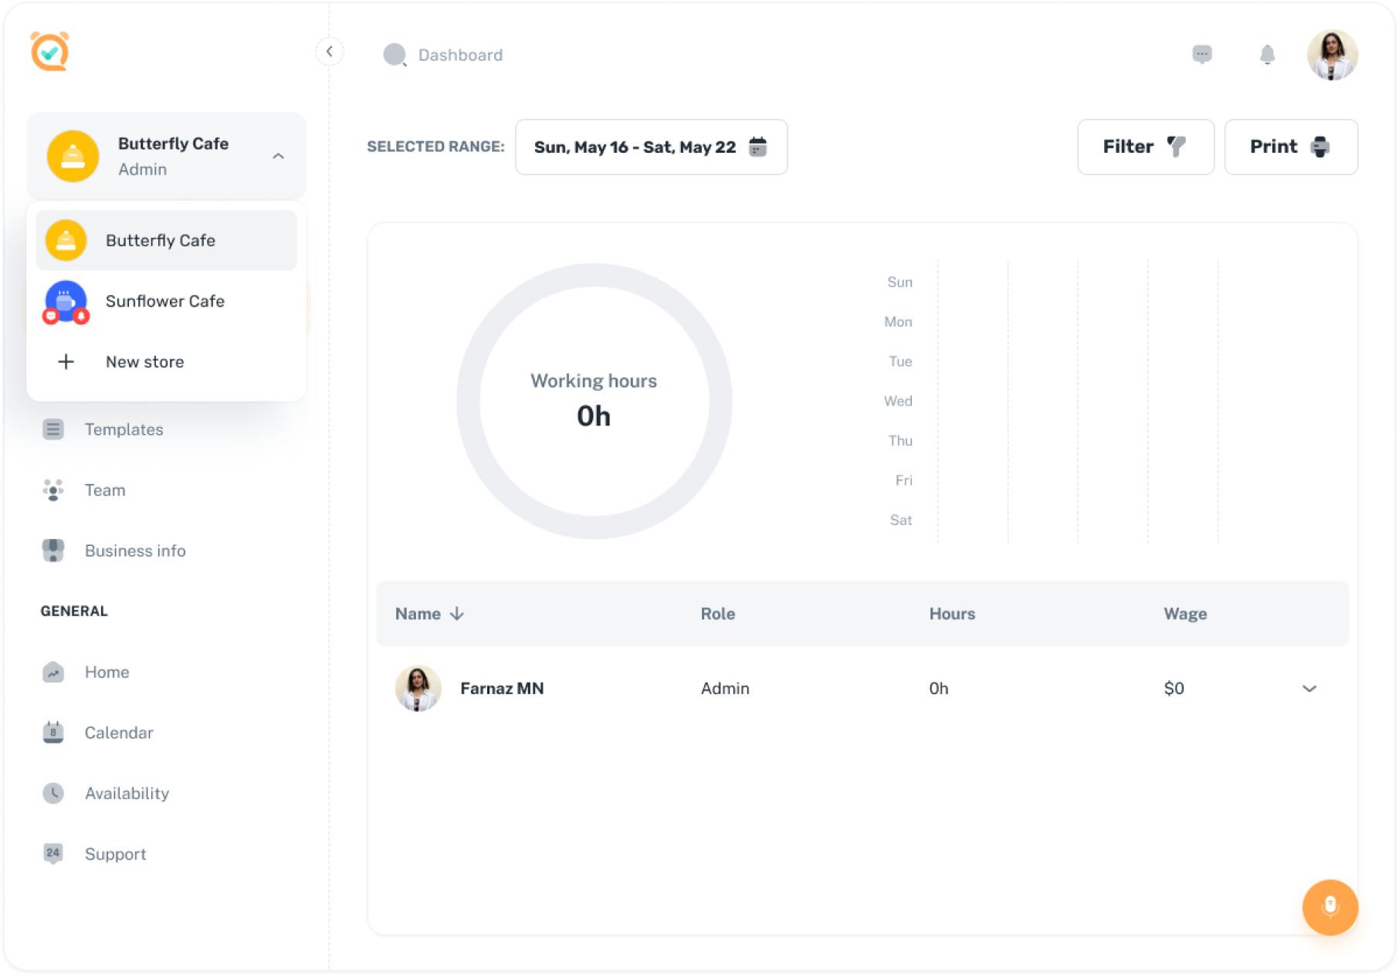The width and height of the screenshot is (1399, 976).
Task: Check notifications via bell icon
Action: tap(1266, 54)
